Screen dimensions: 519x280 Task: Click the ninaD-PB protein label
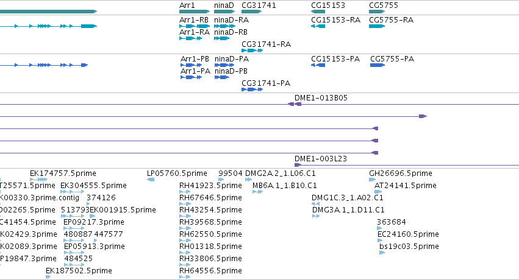231,71
